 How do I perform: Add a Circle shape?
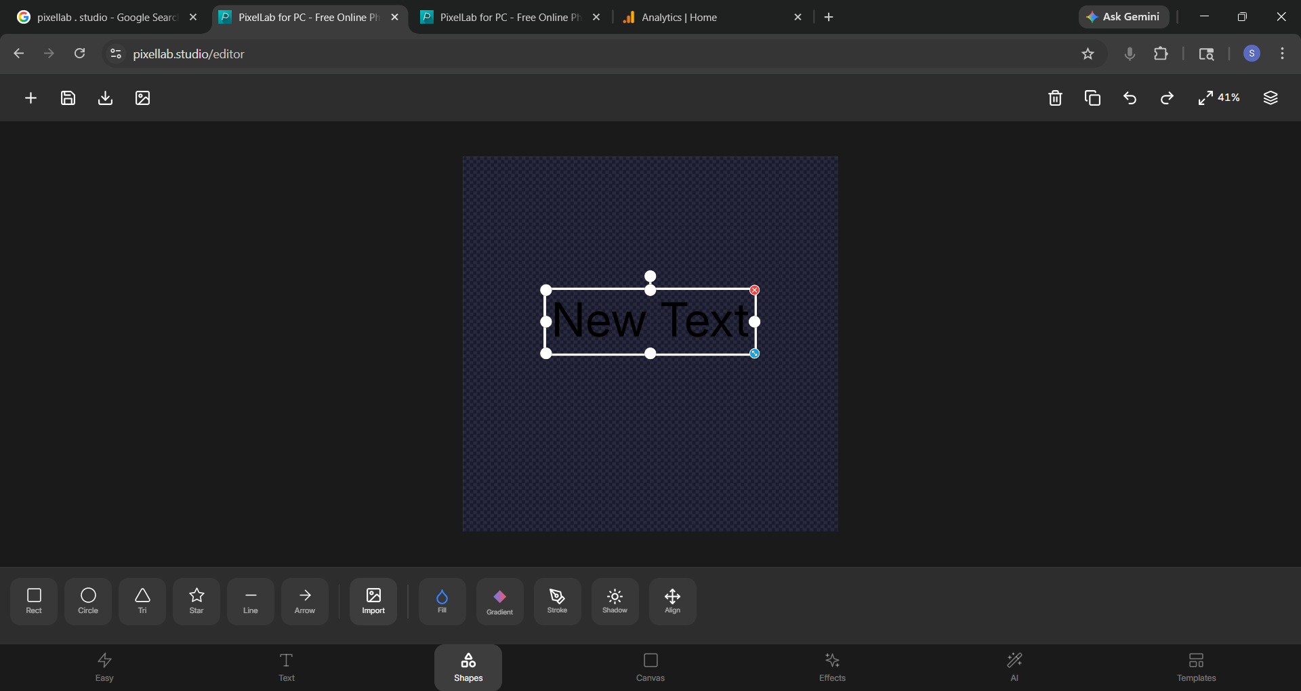point(88,601)
